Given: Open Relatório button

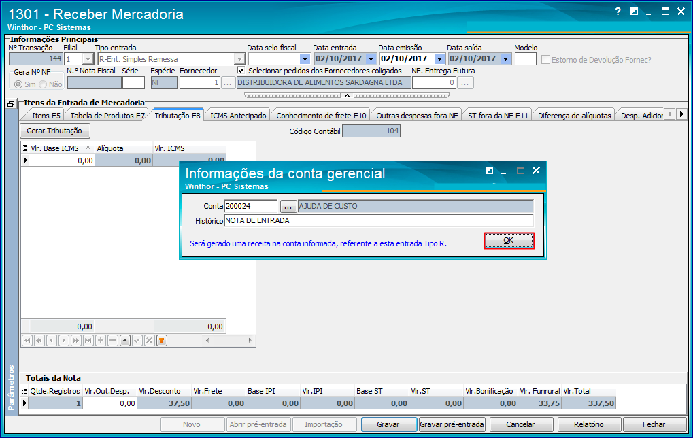Looking at the screenshot, I should click(589, 424).
